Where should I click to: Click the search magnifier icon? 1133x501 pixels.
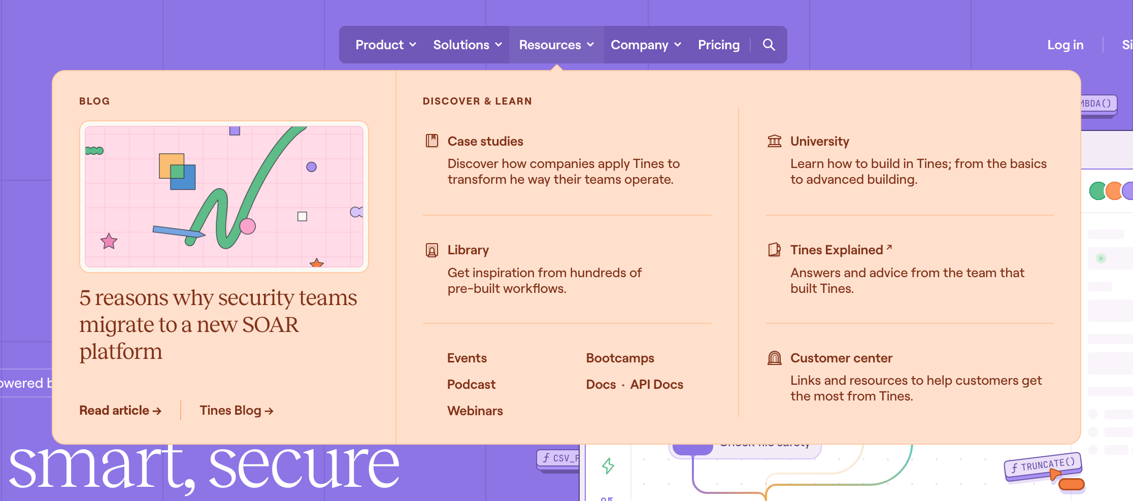click(769, 45)
